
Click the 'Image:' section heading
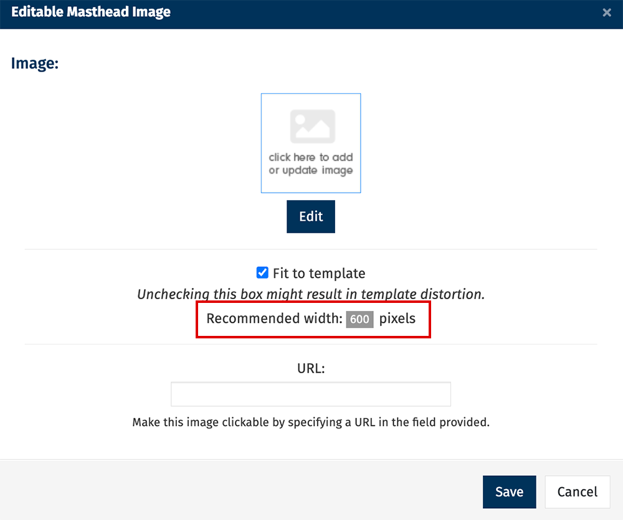(x=35, y=63)
